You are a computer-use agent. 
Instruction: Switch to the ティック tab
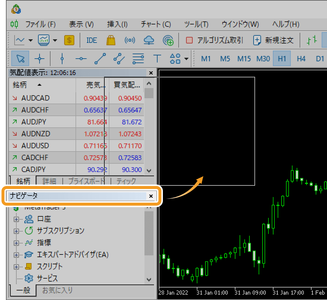(126, 181)
